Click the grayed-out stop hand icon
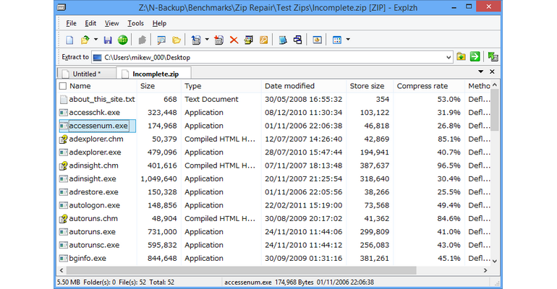The height and width of the screenshot is (289, 557). coord(142,40)
